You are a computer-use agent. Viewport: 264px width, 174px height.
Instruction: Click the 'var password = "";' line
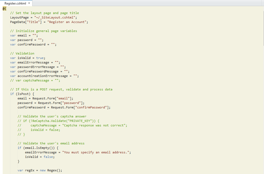pos(27,40)
